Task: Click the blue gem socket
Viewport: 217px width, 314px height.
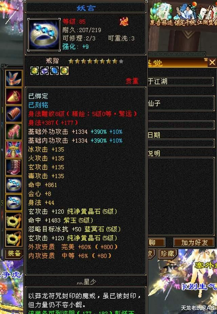Action: (54, 71)
